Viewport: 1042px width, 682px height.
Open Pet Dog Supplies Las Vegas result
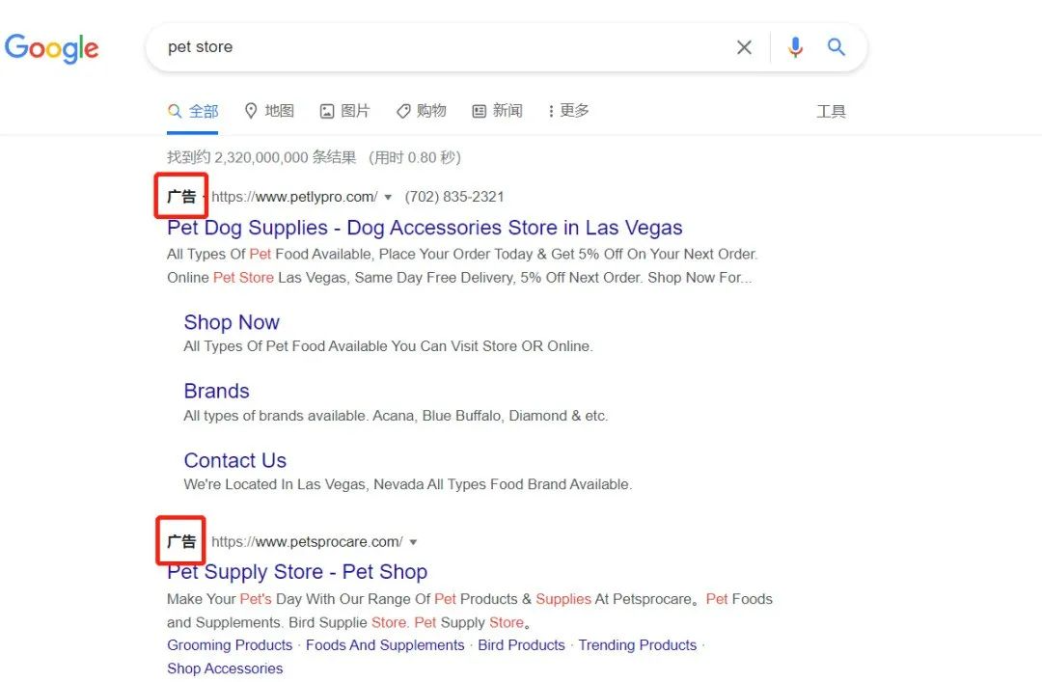pos(425,228)
